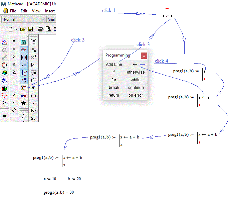Insert a for loop
The width and height of the screenshot is (239, 204).
pos(114,80)
